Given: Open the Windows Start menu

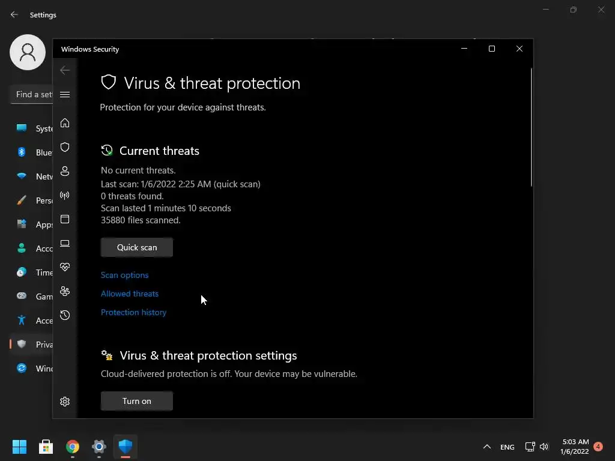Looking at the screenshot, I should 19,447.
